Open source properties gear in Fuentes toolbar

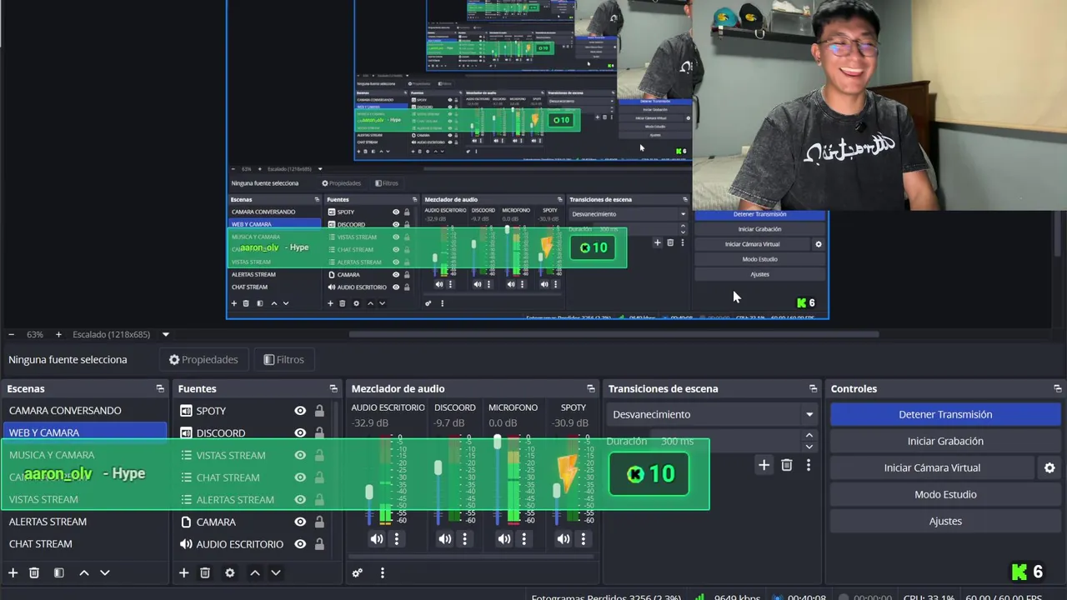pos(230,572)
